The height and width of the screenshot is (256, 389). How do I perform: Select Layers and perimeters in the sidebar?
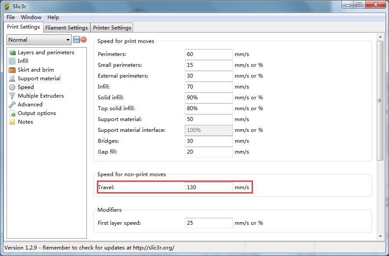[46, 53]
